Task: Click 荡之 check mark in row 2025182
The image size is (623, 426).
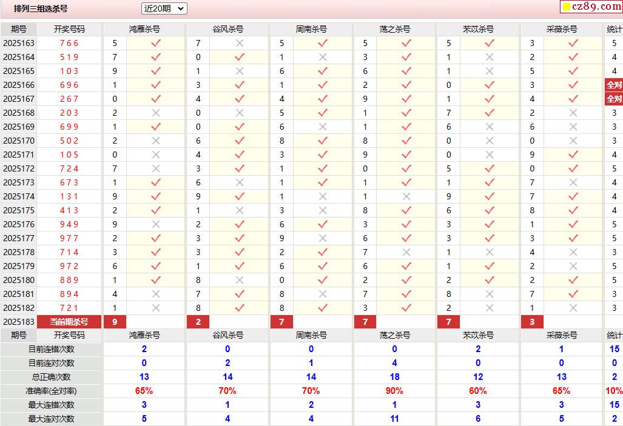Action: point(406,308)
